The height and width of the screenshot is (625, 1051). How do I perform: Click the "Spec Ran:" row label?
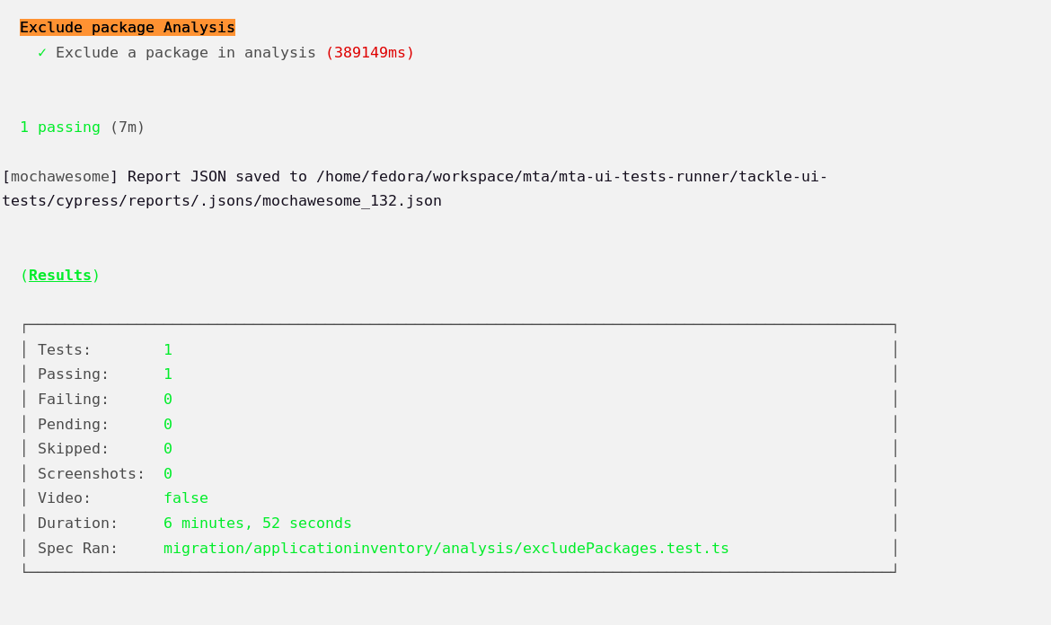tap(78, 549)
